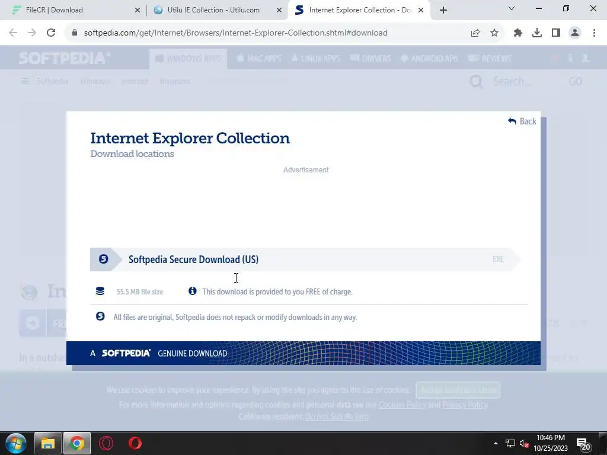This screenshot has height=455, width=607.
Task: Toggle the Chrome side panel icon
Action: [x=556, y=33]
